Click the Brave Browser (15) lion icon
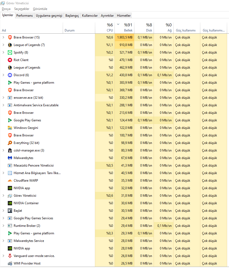This screenshot has width=229, height=268. pos(10,37)
